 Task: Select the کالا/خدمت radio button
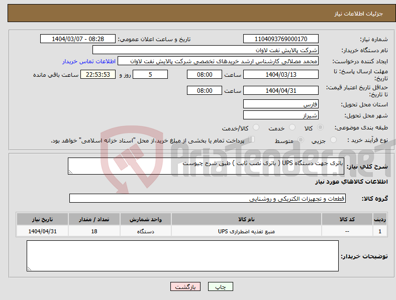pos(256,127)
